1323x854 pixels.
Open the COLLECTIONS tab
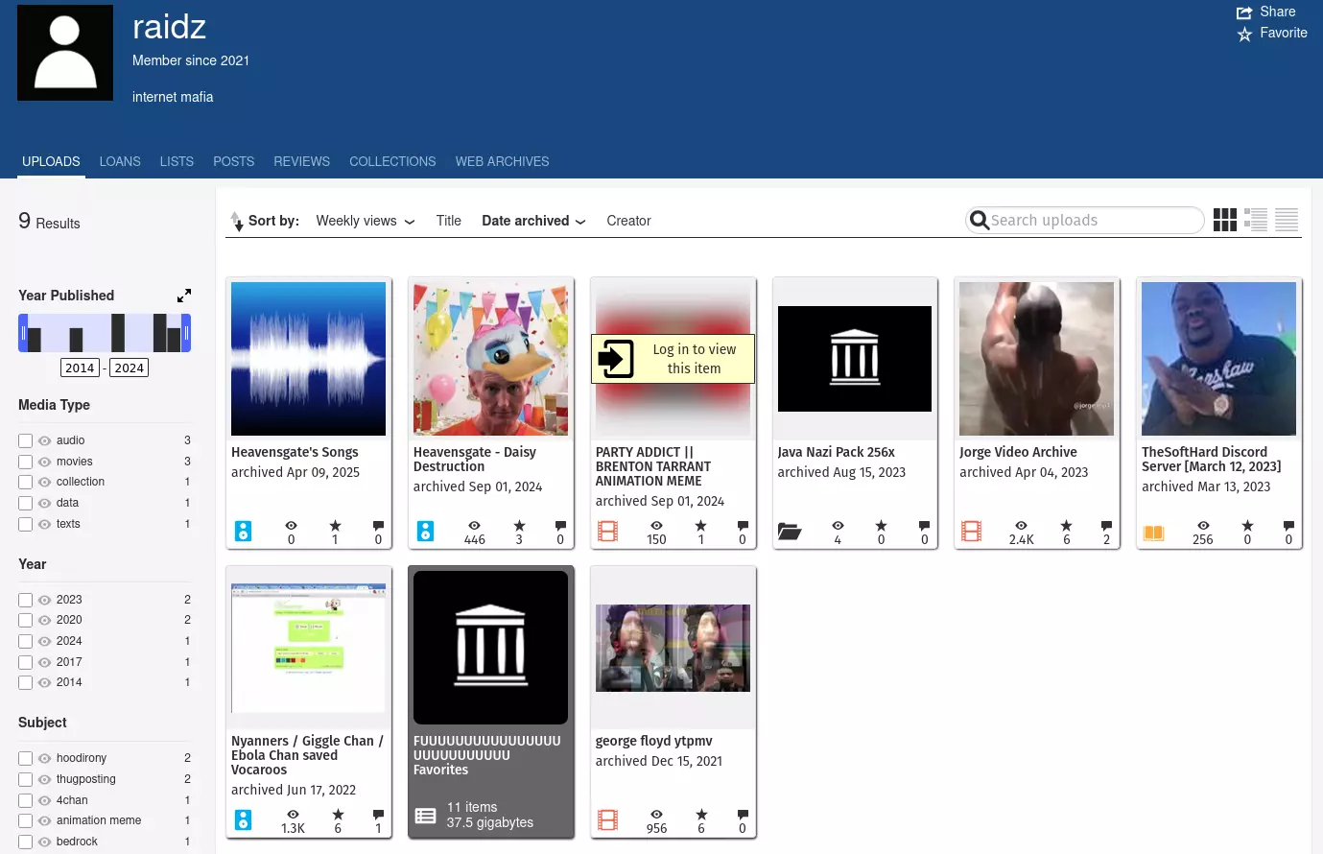point(392,161)
